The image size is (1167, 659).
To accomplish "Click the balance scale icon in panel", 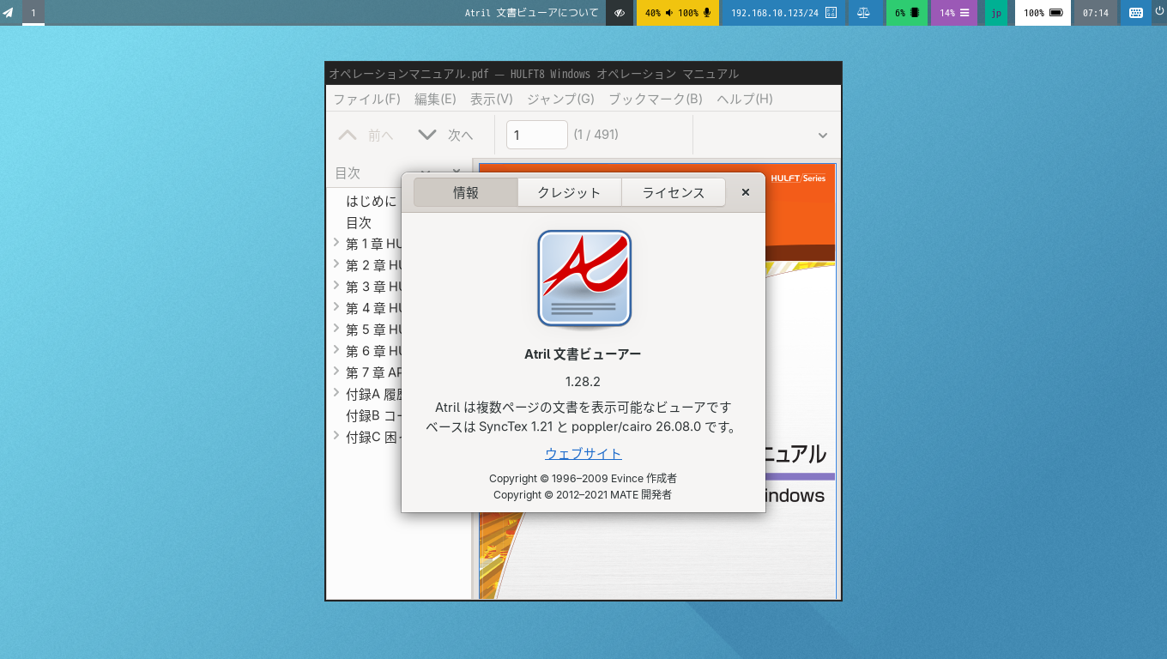I will coord(863,13).
